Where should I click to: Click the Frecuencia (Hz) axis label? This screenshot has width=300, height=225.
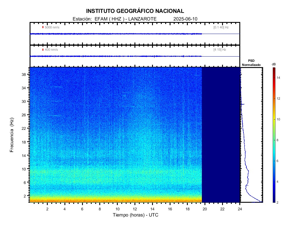coord(12,135)
